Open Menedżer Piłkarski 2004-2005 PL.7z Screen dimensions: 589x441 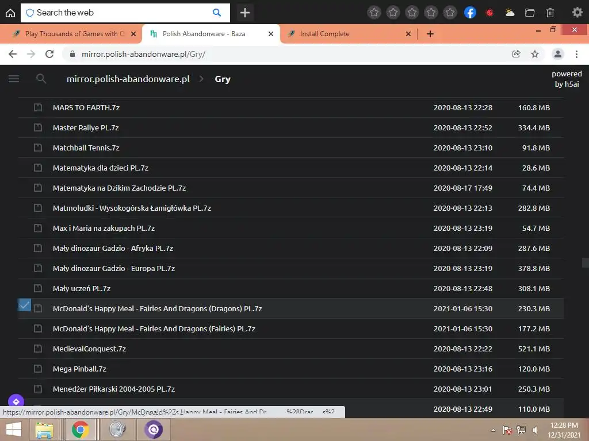[290, 389]
